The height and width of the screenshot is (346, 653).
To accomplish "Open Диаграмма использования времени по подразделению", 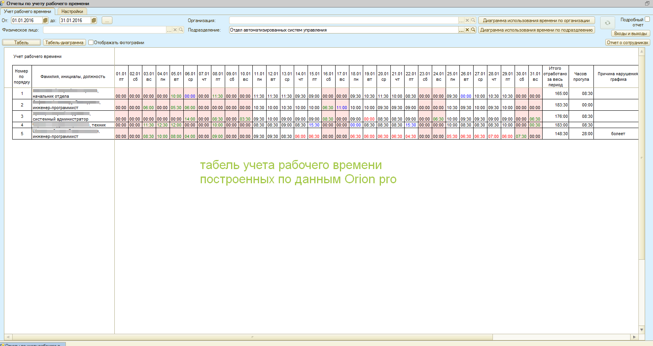I will point(536,30).
